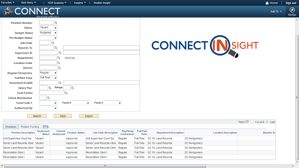Click the Sign out link
This screenshot has width=299, height=168.
(x=291, y=3)
